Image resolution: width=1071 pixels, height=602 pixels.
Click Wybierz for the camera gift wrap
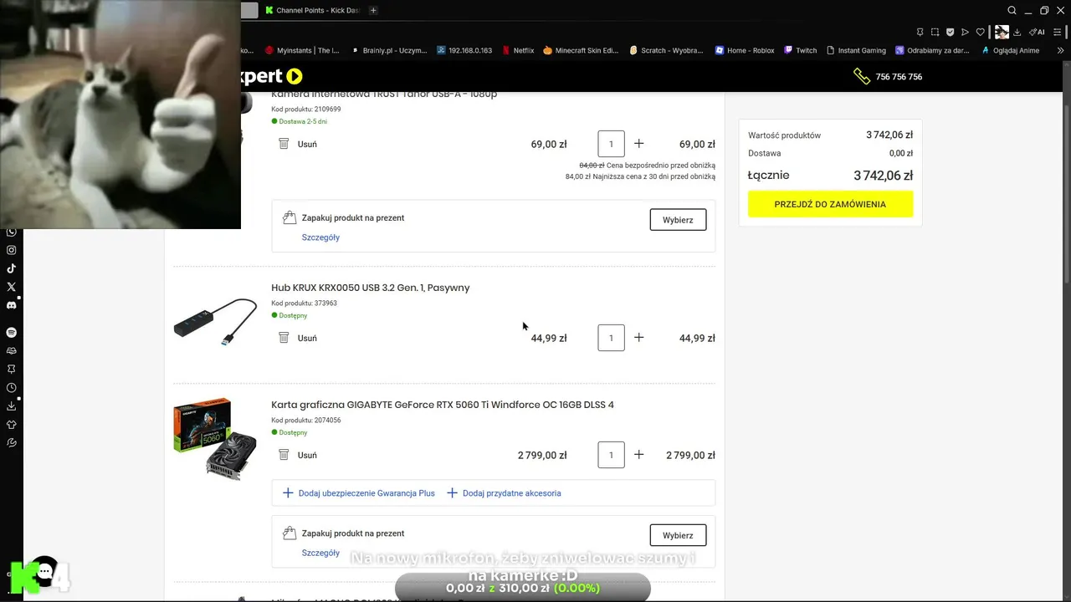click(x=678, y=220)
